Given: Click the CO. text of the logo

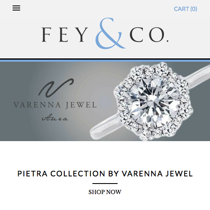Looking at the screenshot, I should (149, 34).
